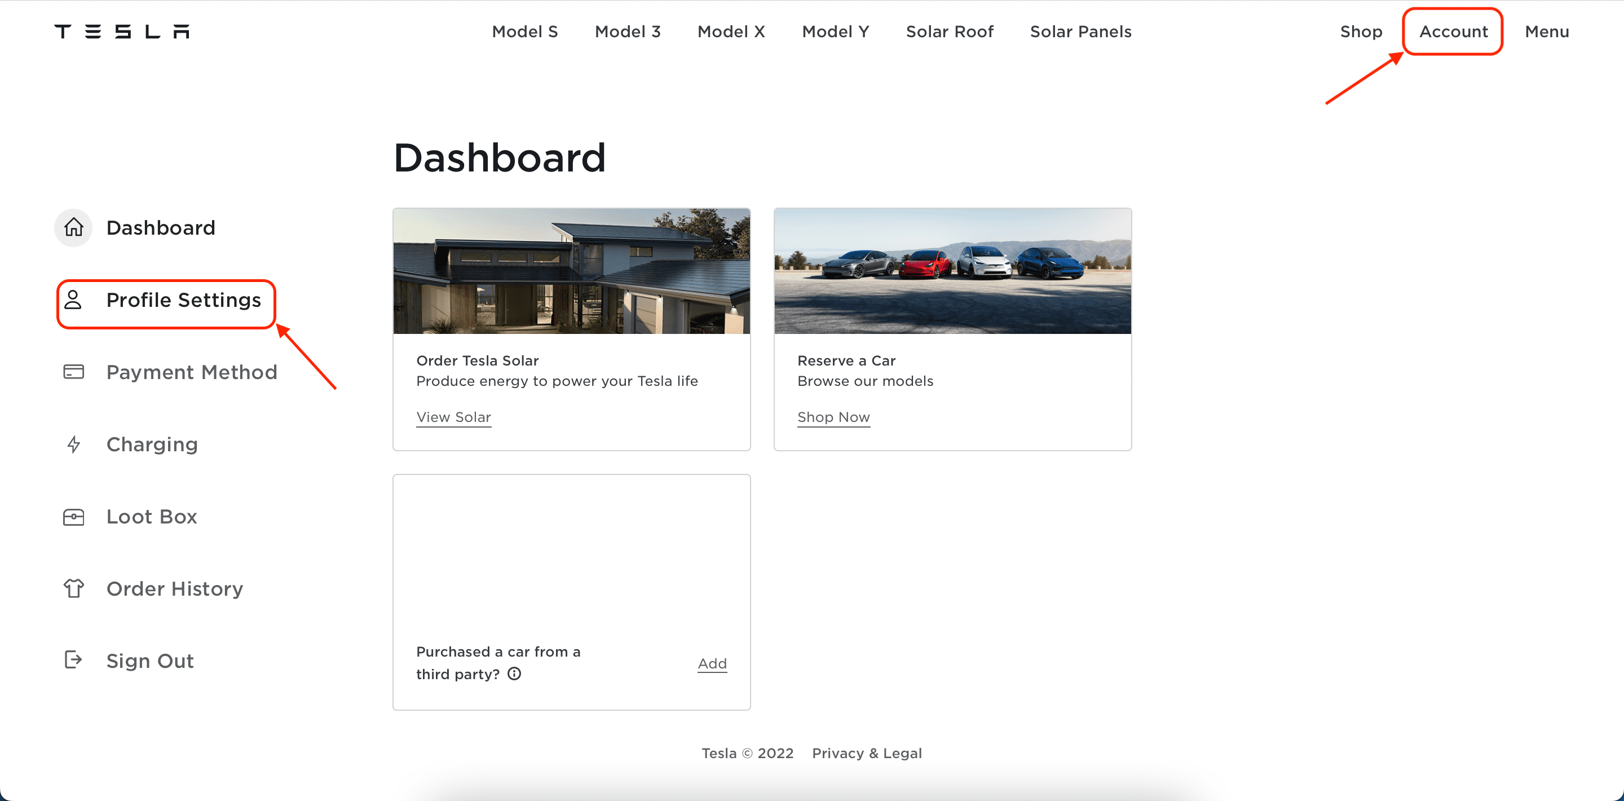Viewport: 1624px width, 801px height.
Task: Open the Menu in header
Action: pyautogui.click(x=1546, y=32)
